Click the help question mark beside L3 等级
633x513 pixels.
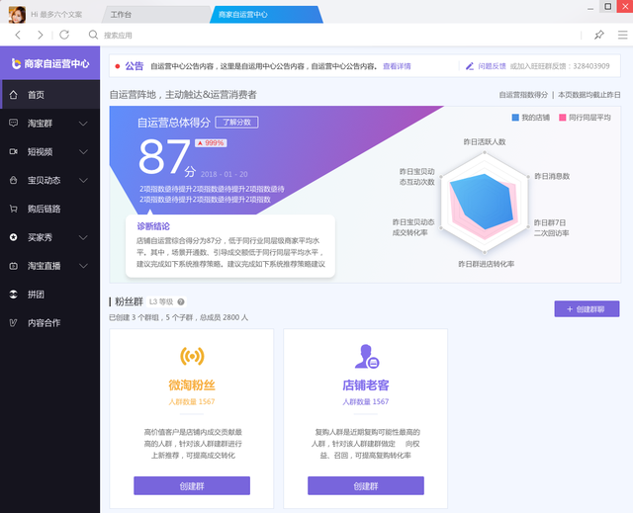pos(181,301)
